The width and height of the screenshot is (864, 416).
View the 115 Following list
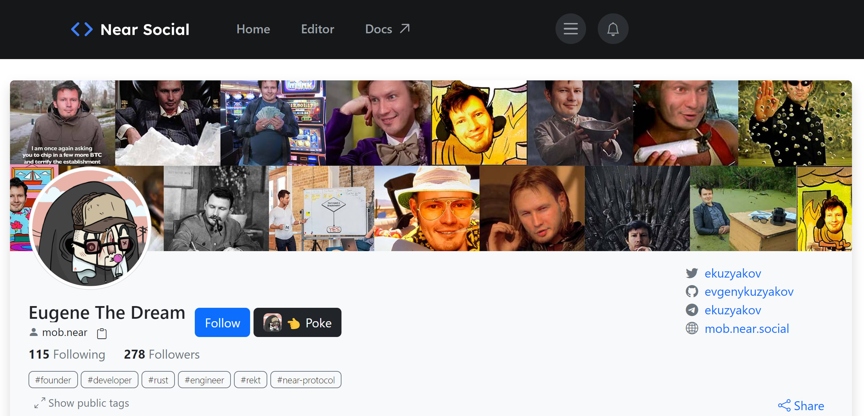coord(67,355)
